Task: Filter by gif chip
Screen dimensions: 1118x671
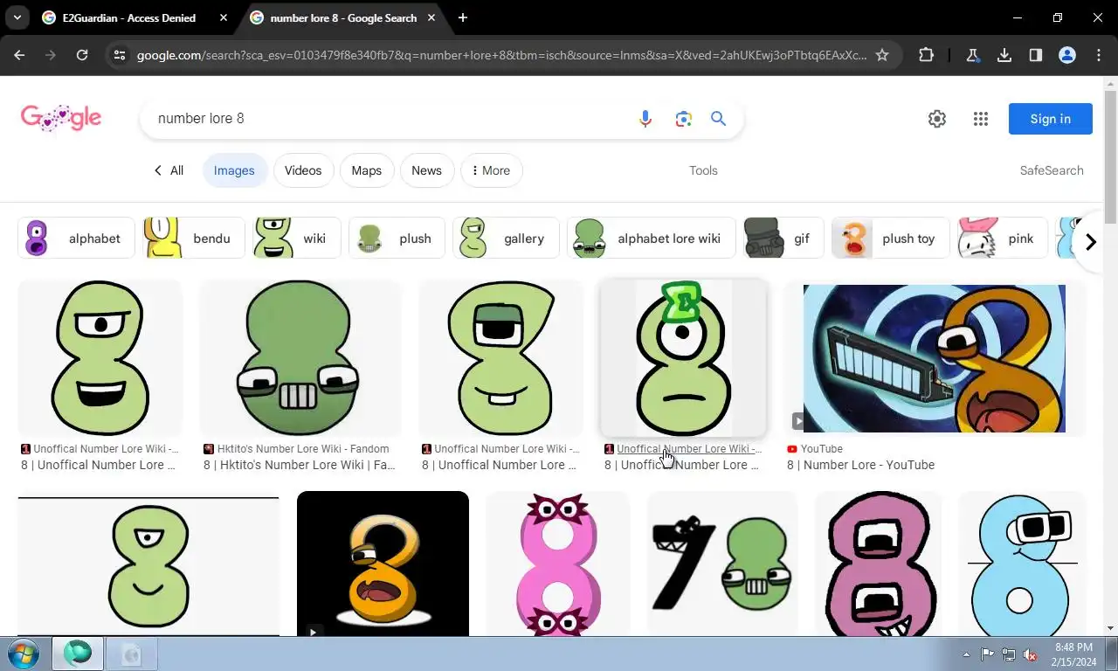Action: [783, 238]
